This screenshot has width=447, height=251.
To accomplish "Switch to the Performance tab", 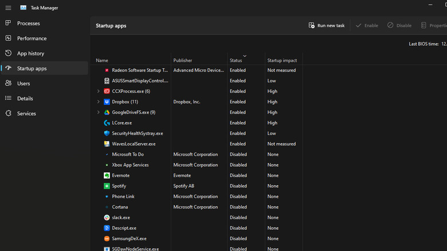I will [x=32, y=38].
